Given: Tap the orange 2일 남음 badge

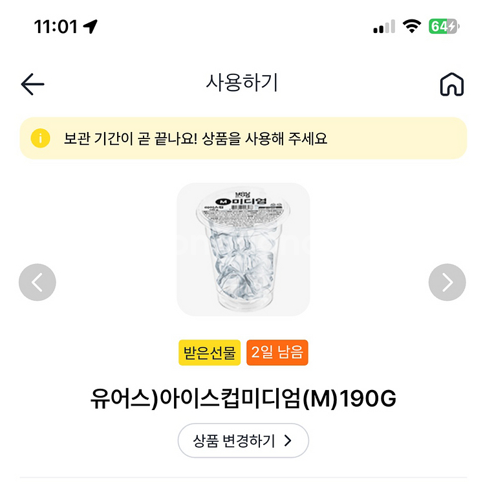Looking at the screenshot, I should click(x=277, y=353).
